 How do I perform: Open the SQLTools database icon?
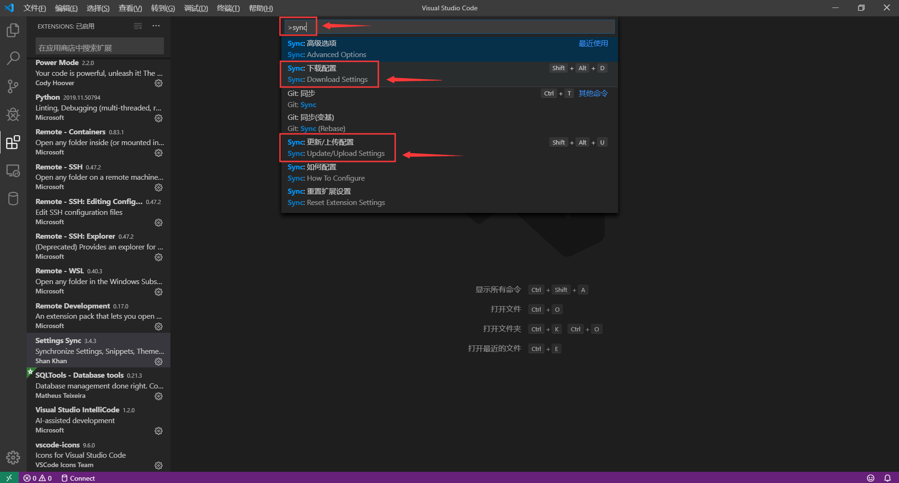pos(13,198)
